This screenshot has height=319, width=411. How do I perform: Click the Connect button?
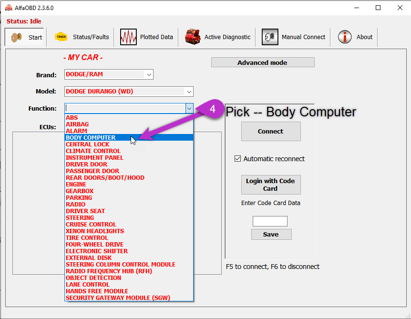pyautogui.click(x=271, y=131)
